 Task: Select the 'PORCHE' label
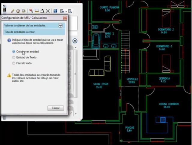pyautogui.click(x=130, y=128)
